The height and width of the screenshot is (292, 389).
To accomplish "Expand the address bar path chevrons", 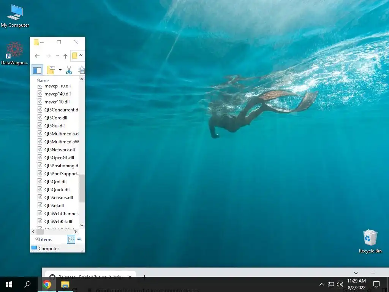I will click(81, 56).
